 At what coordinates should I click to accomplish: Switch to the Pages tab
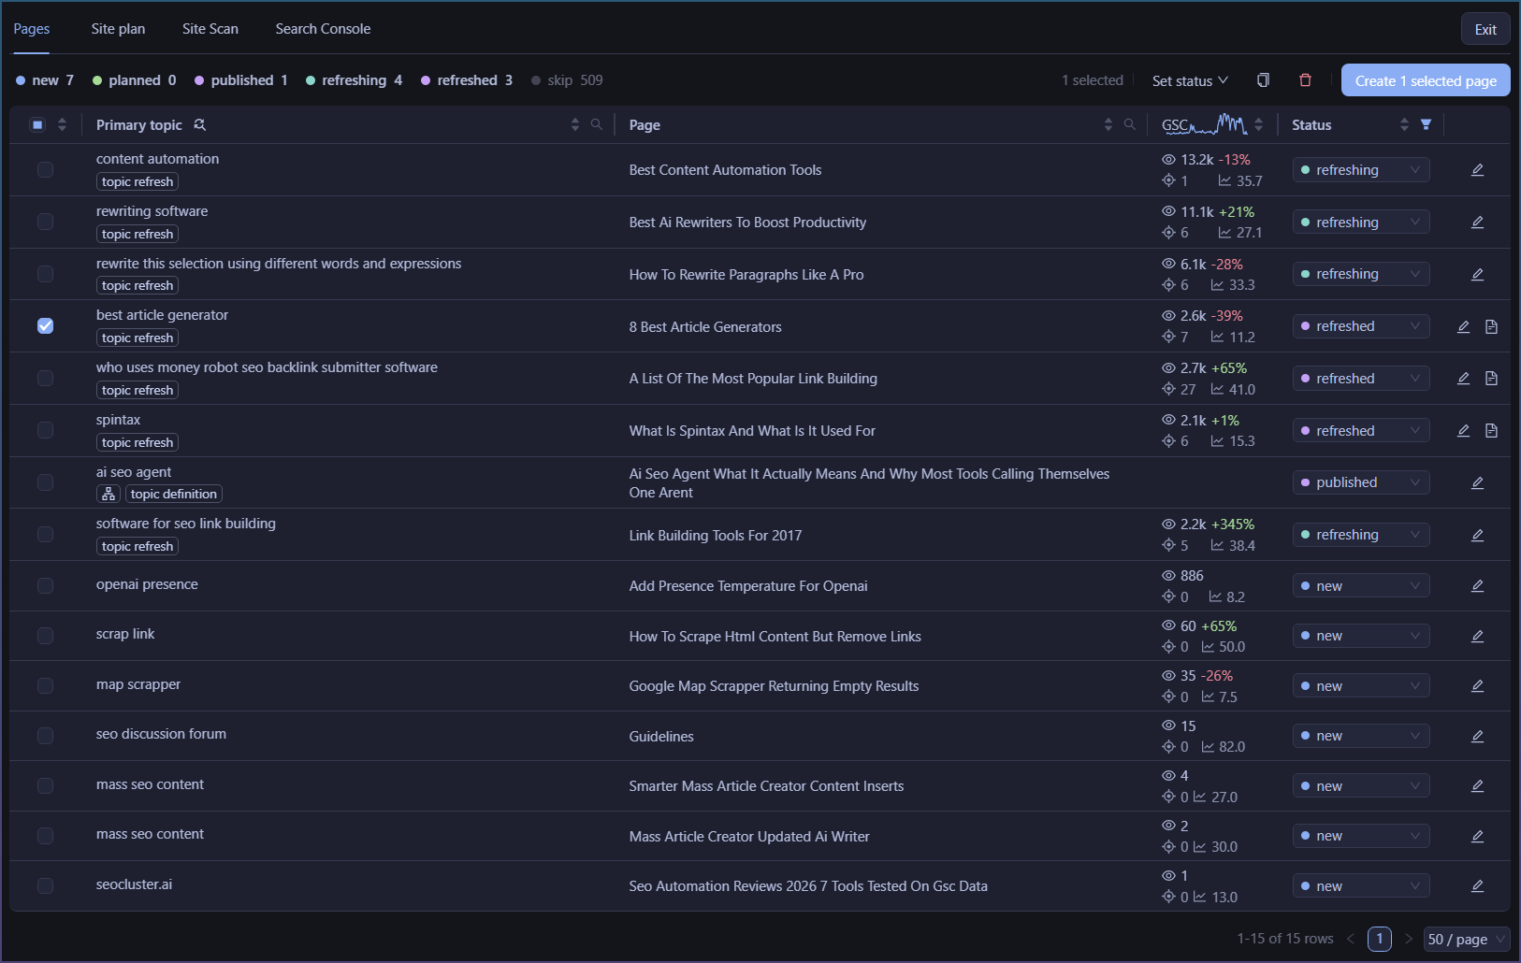[x=32, y=29]
